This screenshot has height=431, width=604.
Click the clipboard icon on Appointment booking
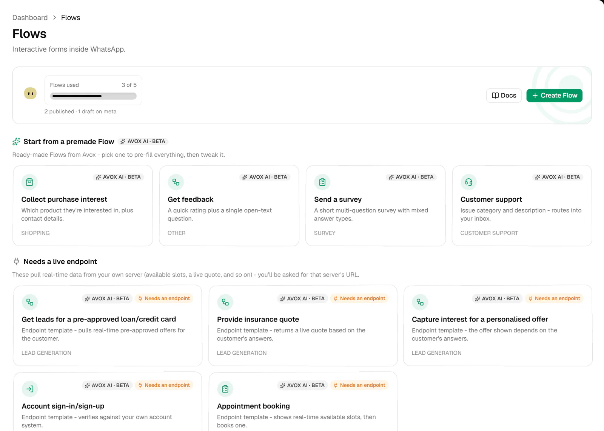pos(225,389)
